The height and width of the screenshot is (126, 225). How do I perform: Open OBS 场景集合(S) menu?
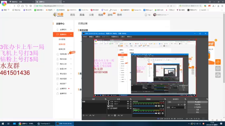[x=115, y=37]
